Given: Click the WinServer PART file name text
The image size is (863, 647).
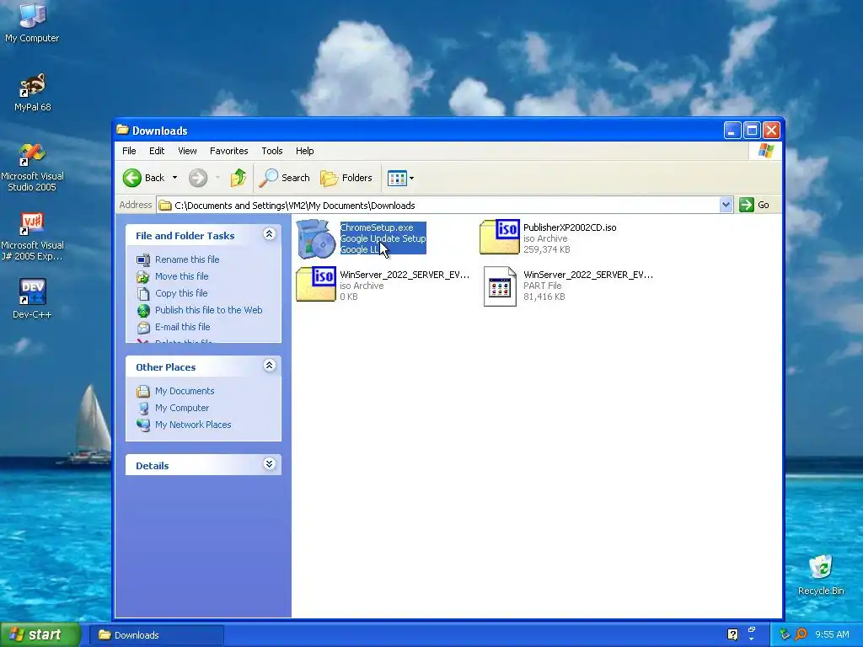Looking at the screenshot, I should 587,275.
